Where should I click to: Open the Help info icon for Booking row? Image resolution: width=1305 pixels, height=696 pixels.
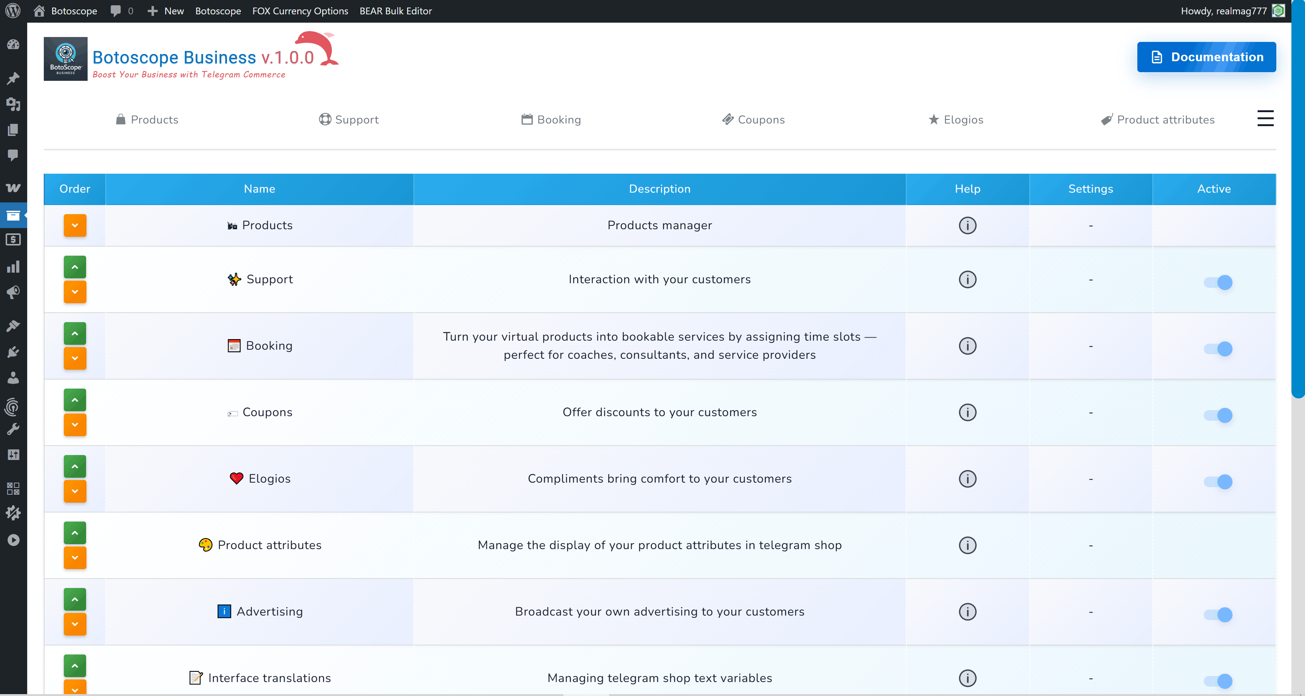coord(967,346)
